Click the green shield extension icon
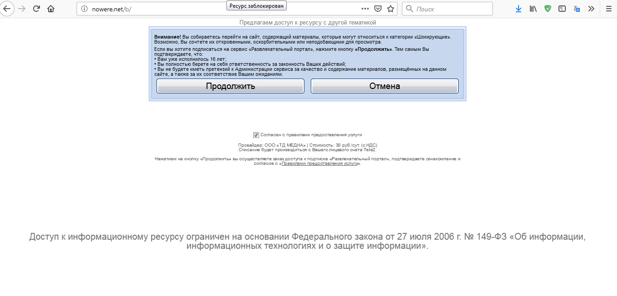Screen dimensions: 617x296 (x=548, y=9)
